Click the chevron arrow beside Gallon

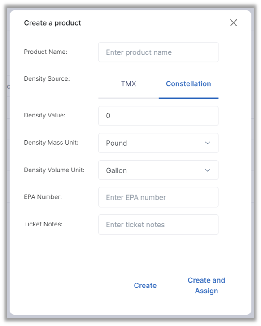(207, 170)
